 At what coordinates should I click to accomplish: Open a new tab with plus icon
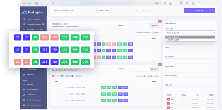tap(176, 3)
